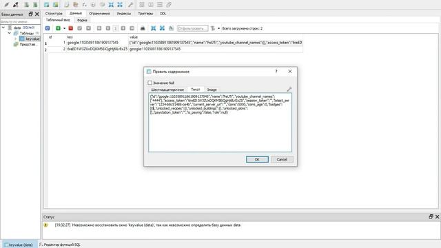The image size is (441, 248).
Task: Switch to the DDL tab
Action: click(x=163, y=14)
